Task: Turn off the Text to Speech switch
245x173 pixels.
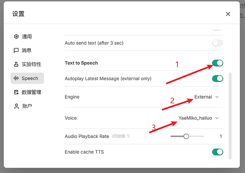Action: (x=218, y=63)
